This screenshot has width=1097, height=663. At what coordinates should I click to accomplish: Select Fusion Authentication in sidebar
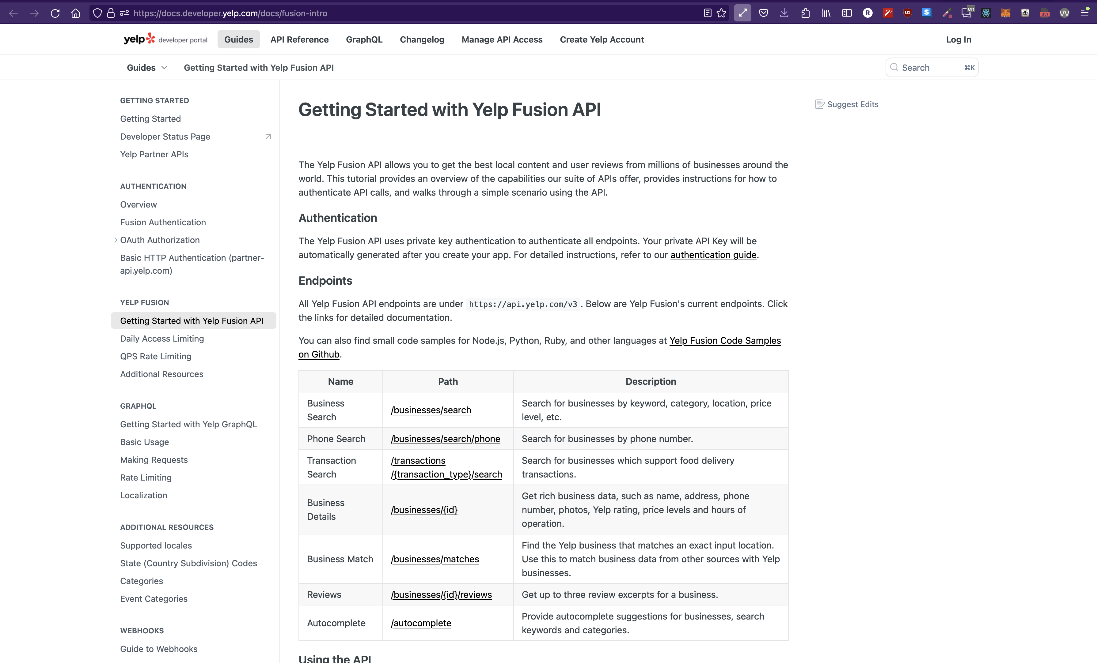tap(163, 222)
